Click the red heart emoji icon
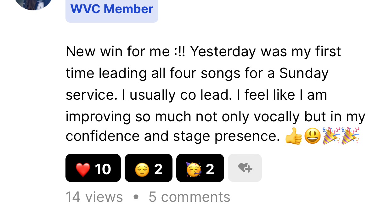Screen dimensions: 384x210 point(83,170)
